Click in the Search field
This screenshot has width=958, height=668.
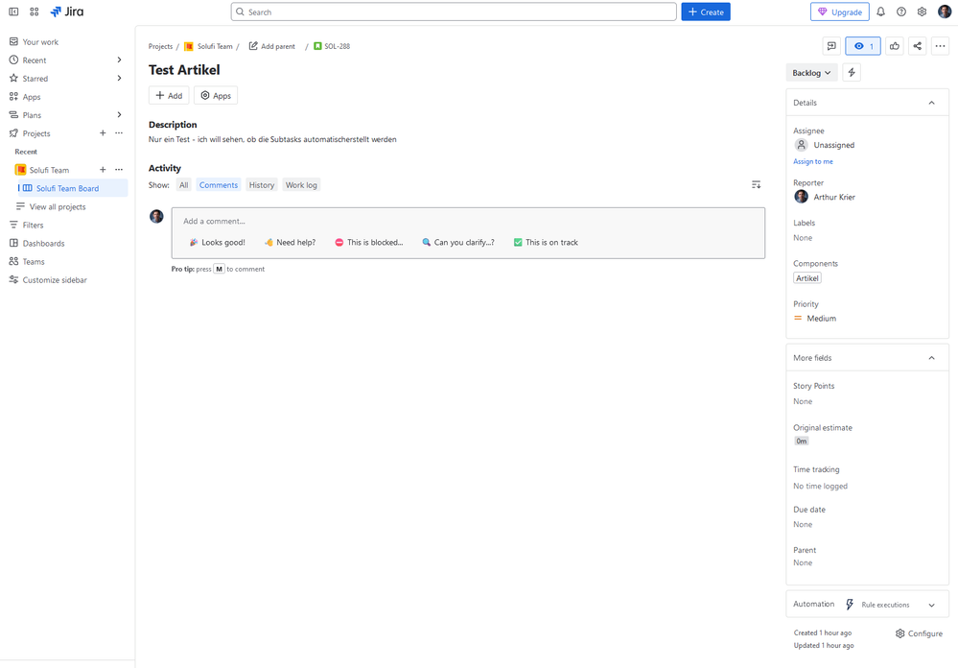pos(454,12)
